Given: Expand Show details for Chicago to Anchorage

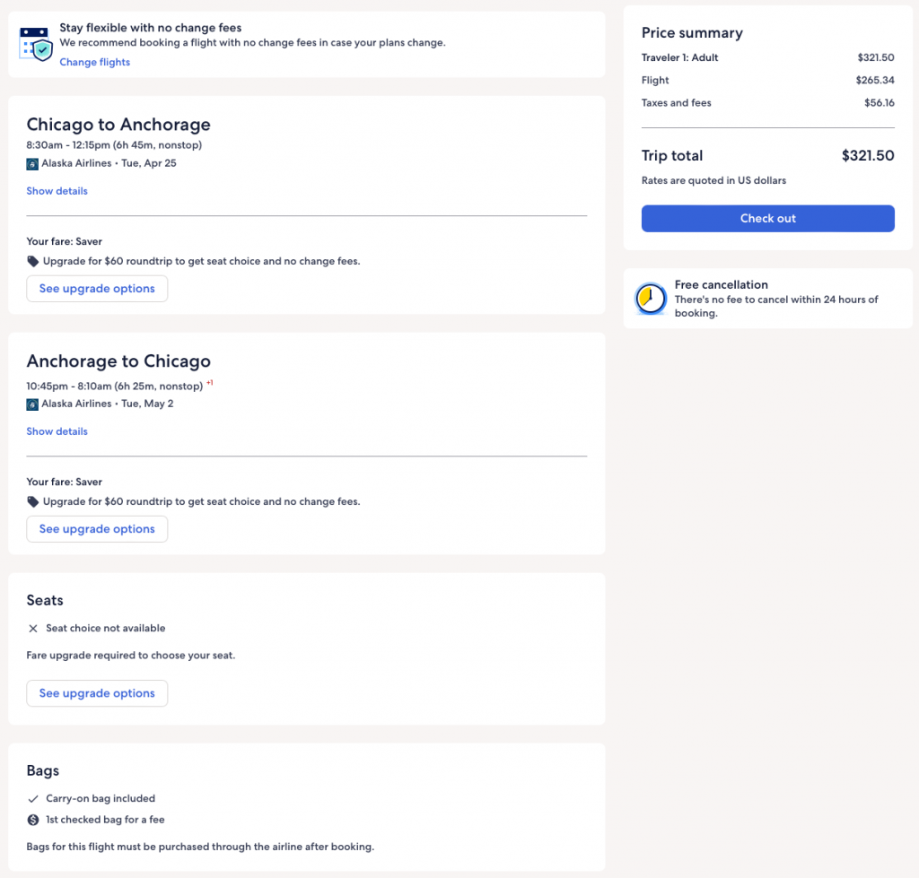Looking at the screenshot, I should coord(57,191).
